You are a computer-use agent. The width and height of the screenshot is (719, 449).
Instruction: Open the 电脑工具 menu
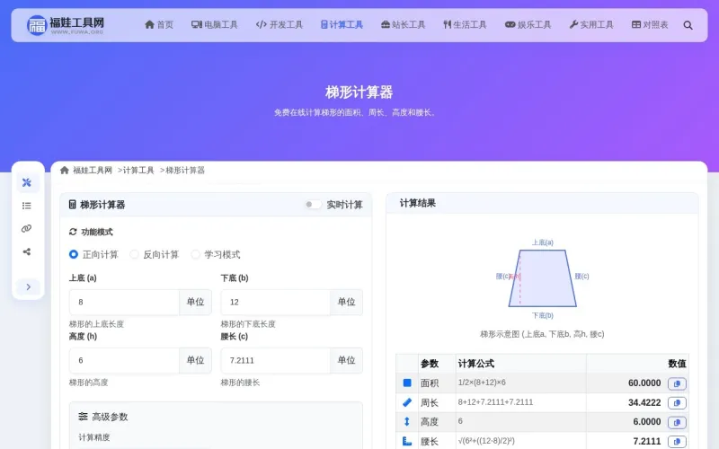point(215,25)
